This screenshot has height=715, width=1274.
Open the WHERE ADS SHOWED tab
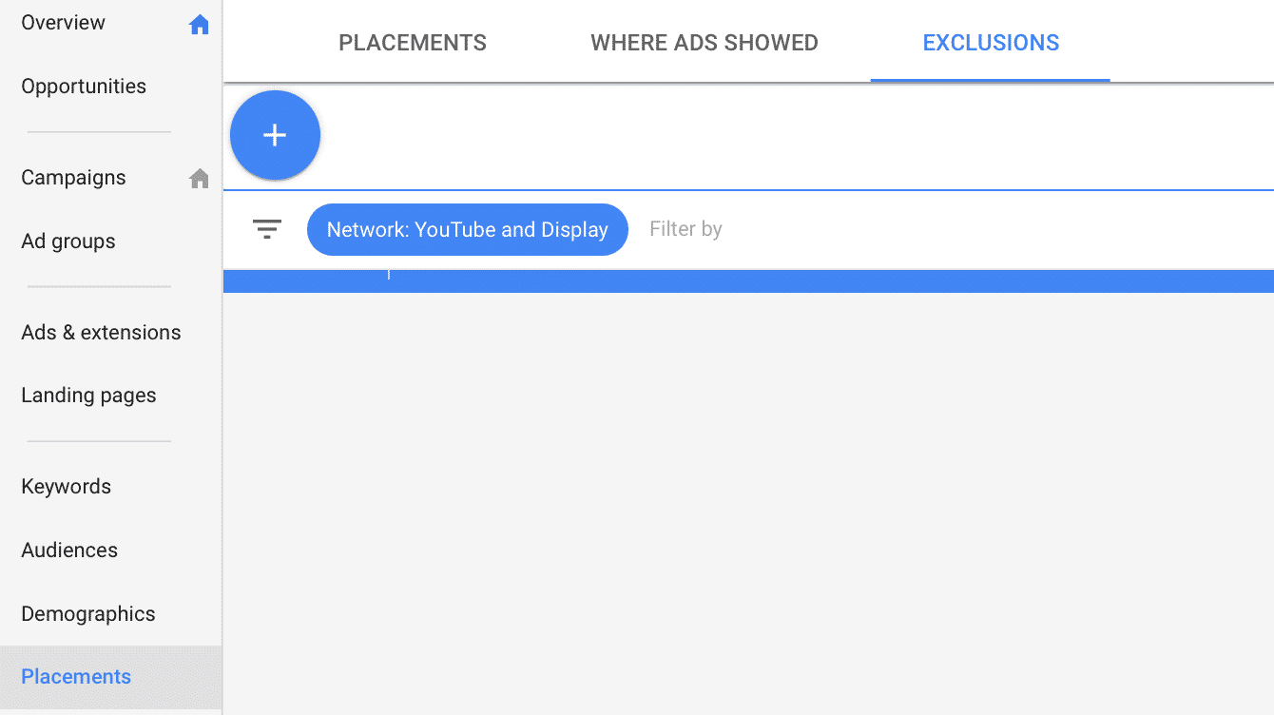coord(705,43)
